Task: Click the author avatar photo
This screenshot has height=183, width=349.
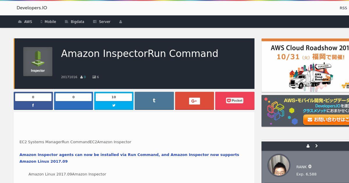Action: 279,165
